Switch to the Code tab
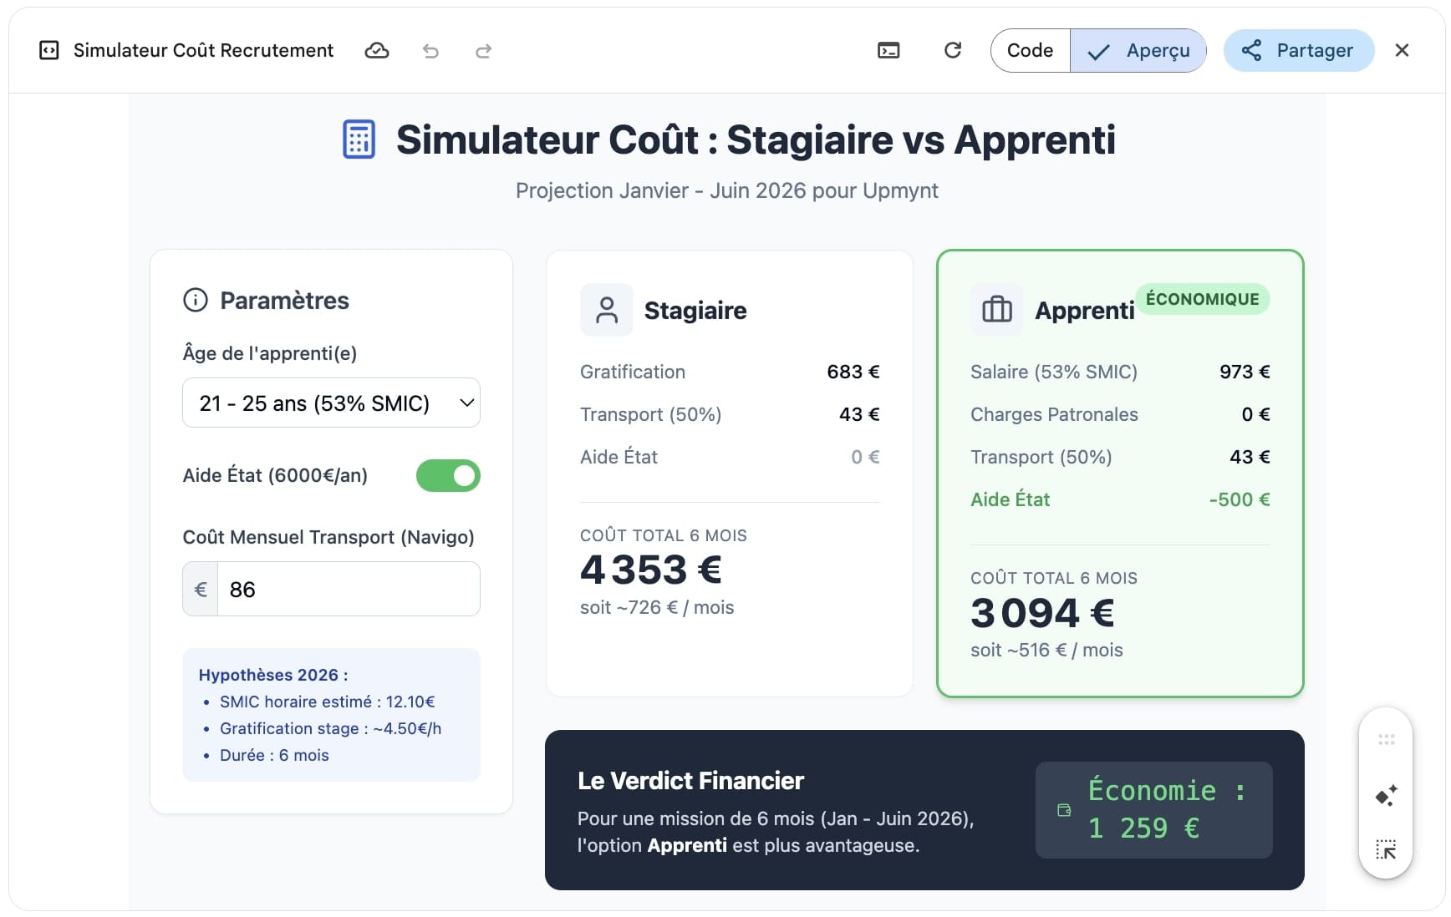This screenshot has width=1451, height=917. point(1030,50)
